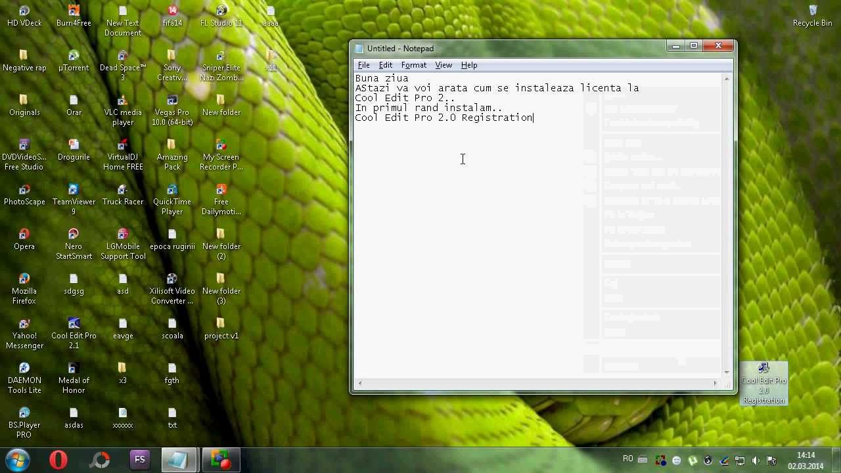Image resolution: width=841 pixels, height=473 pixels.
Task: Select the Truck Racer desktop icon
Action: [123, 195]
